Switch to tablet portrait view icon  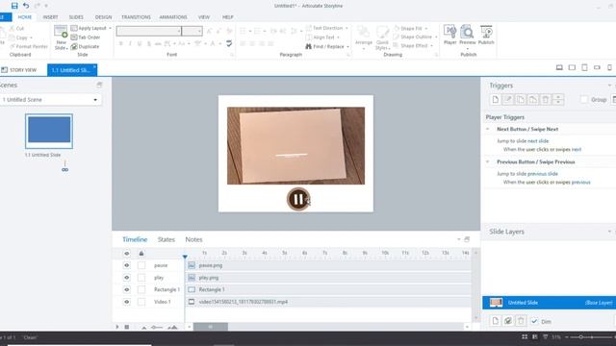[584, 67]
